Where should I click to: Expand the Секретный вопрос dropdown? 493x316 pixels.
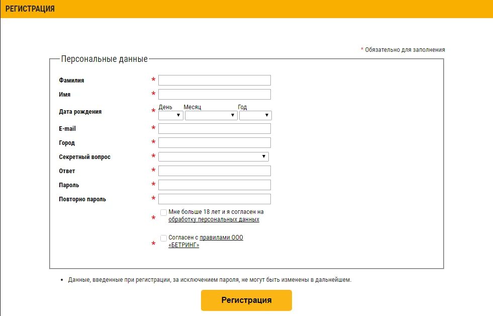[214, 156]
